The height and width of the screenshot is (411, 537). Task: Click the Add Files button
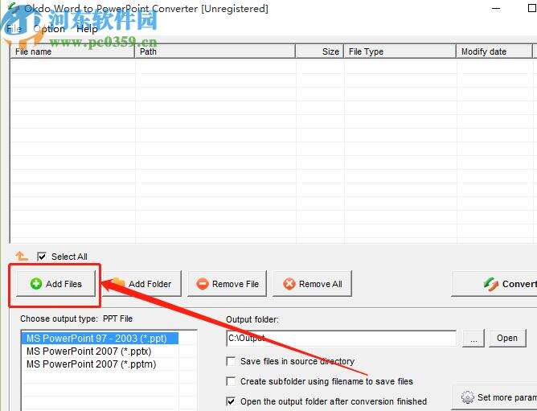[x=55, y=283]
